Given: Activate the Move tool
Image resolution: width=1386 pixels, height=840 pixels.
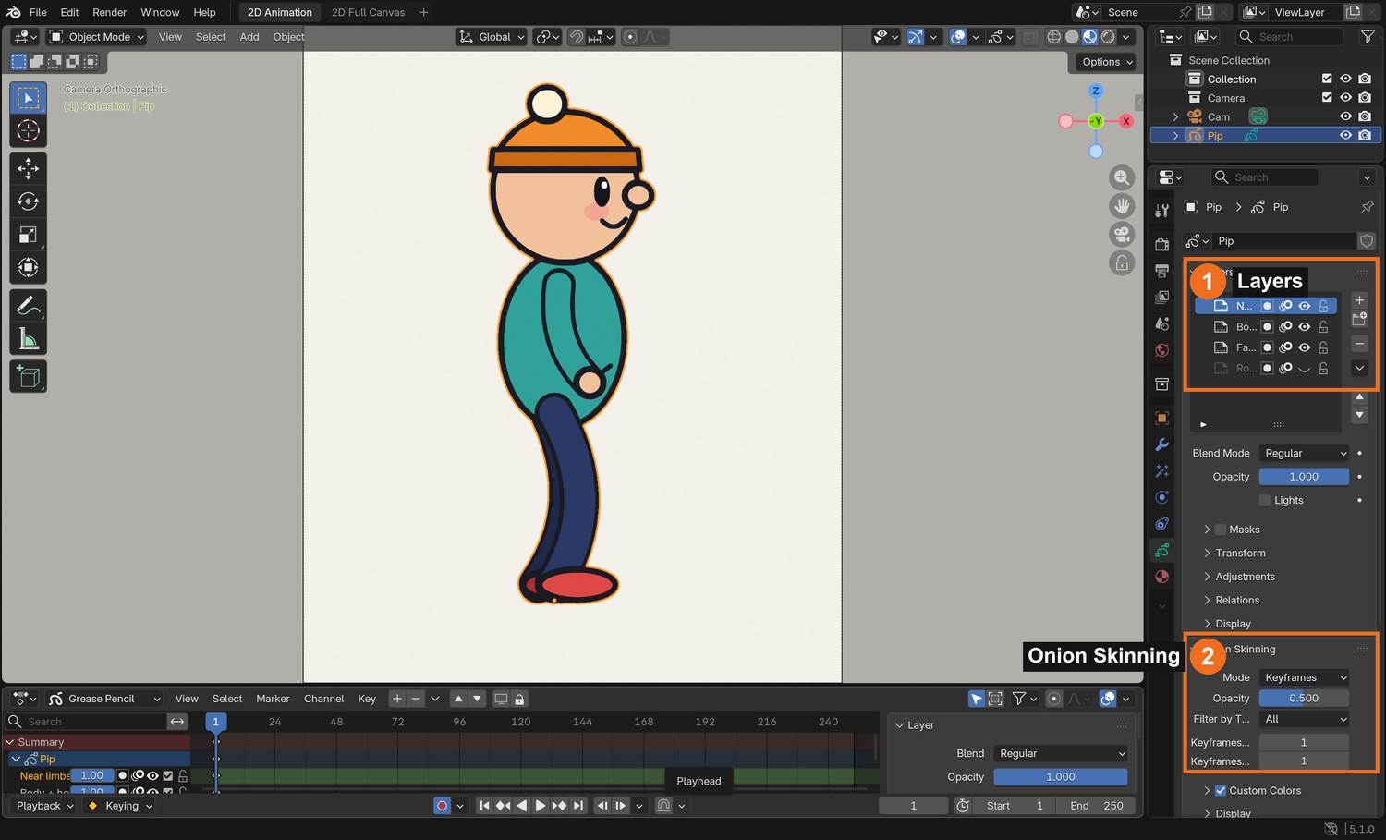Looking at the screenshot, I should tap(29, 168).
